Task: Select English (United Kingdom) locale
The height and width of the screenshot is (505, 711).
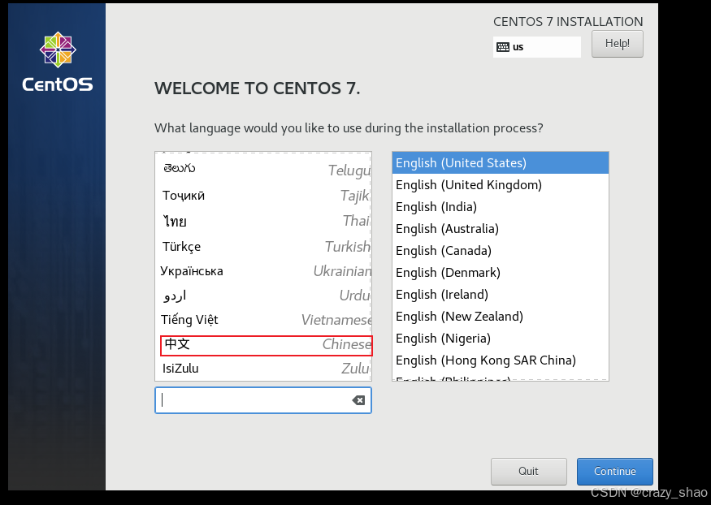Action: [x=501, y=185]
